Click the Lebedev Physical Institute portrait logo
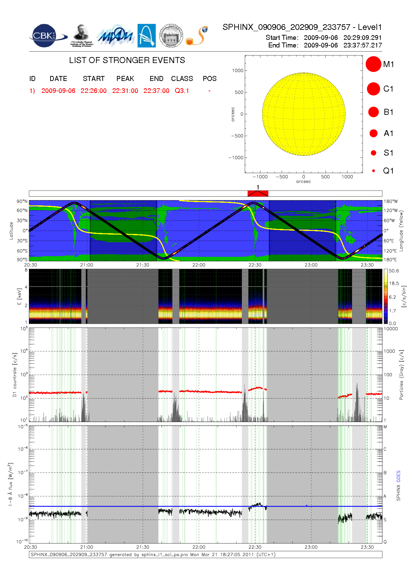The height and width of the screenshot is (582, 412). coord(81,36)
